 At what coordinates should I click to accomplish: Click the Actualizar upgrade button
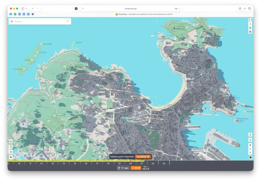point(143,157)
